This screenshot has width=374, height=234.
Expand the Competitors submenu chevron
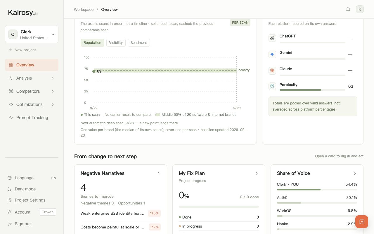click(53, 91)
